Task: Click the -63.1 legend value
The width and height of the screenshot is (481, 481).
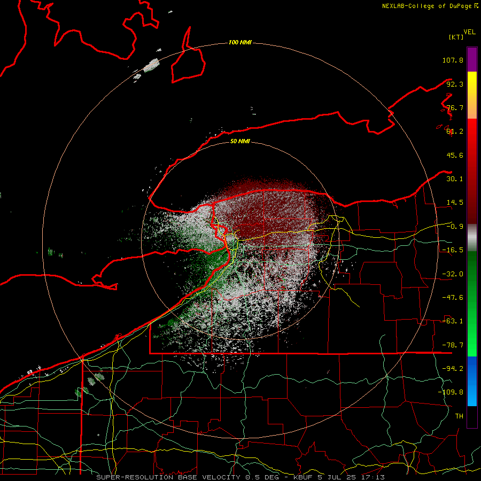Action: (x=453, y=321)
